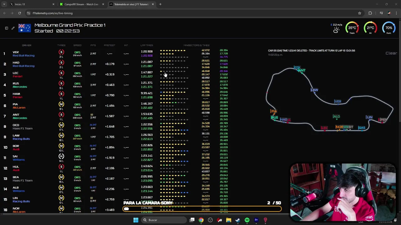Go back in browser history
This screenshot has height=225, width=401.
pos(4,13)
